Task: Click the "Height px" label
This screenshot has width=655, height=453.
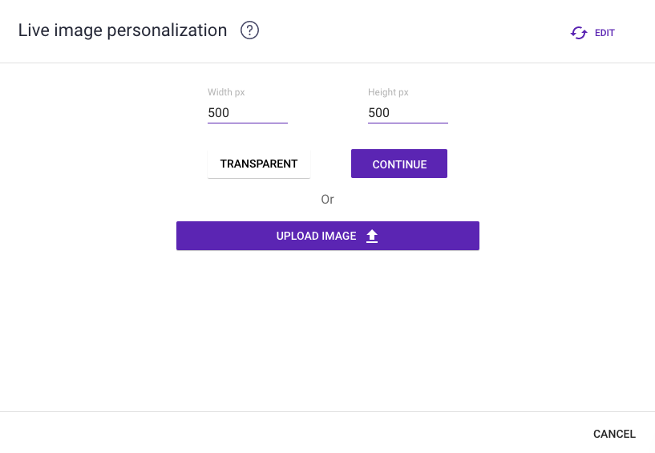Action: [x=388, y=92]
